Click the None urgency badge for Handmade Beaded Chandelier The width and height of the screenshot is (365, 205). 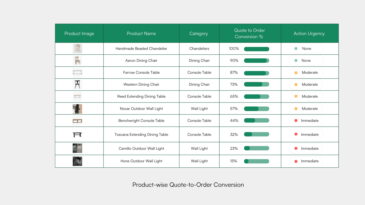point(306,49)
